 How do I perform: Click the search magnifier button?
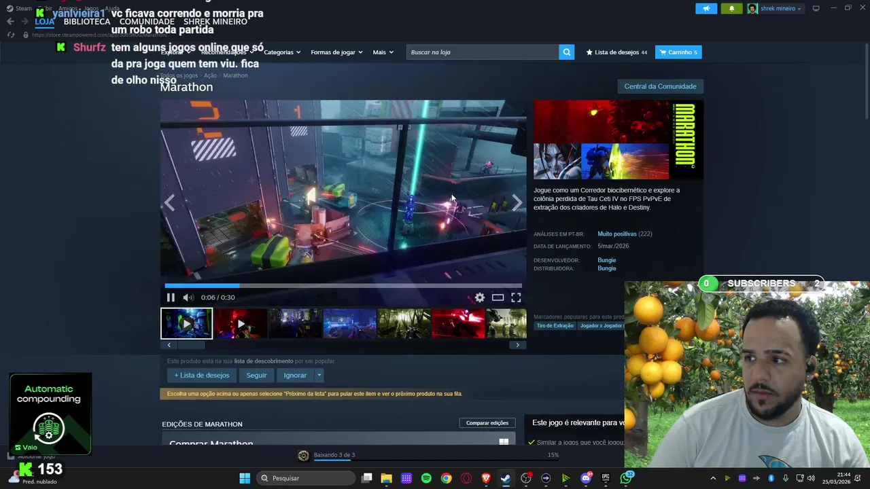pyautogui.click(x=567, y=52)
